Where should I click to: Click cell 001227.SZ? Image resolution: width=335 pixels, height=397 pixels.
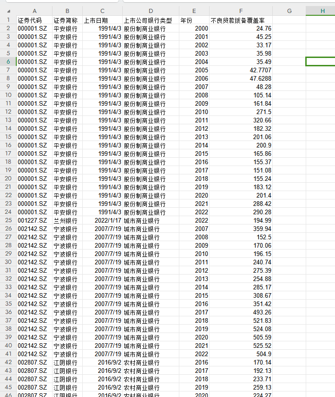pyautogui.click(x=34, y=220)
